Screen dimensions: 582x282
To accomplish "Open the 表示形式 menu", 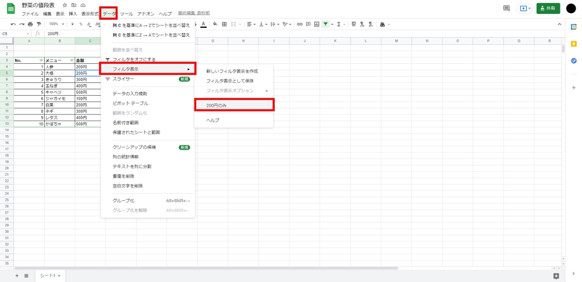I will tap(90, 14).
